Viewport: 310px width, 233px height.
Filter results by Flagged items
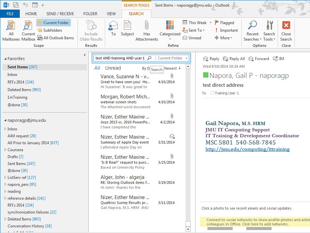pos(224,23)
